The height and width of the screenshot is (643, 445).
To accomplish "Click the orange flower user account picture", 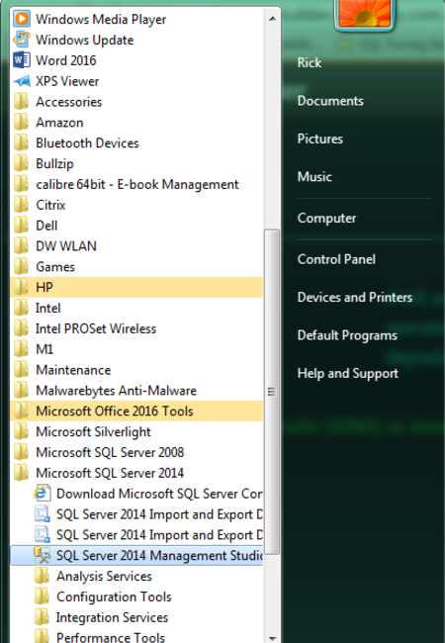I will coord(365,14).
